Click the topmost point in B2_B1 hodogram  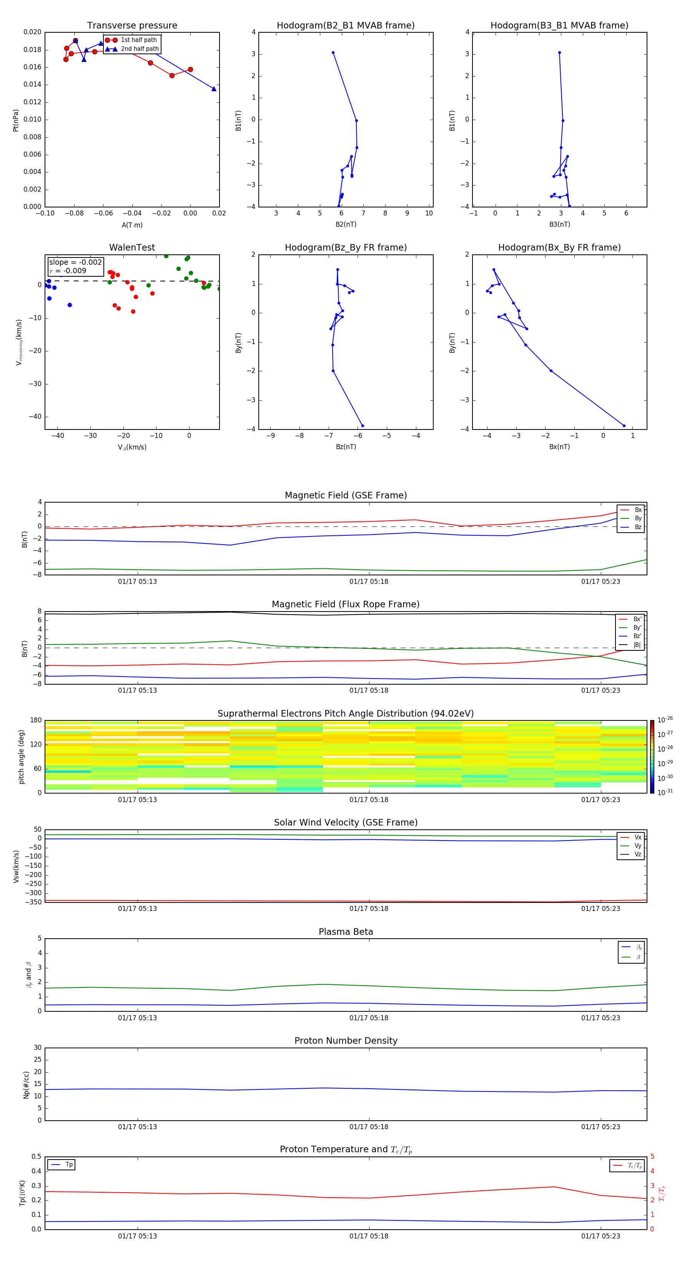pyautogui.click(x=333, y=52)
